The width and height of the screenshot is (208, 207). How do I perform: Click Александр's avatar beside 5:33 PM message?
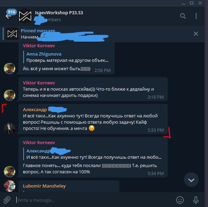[9, 128]
